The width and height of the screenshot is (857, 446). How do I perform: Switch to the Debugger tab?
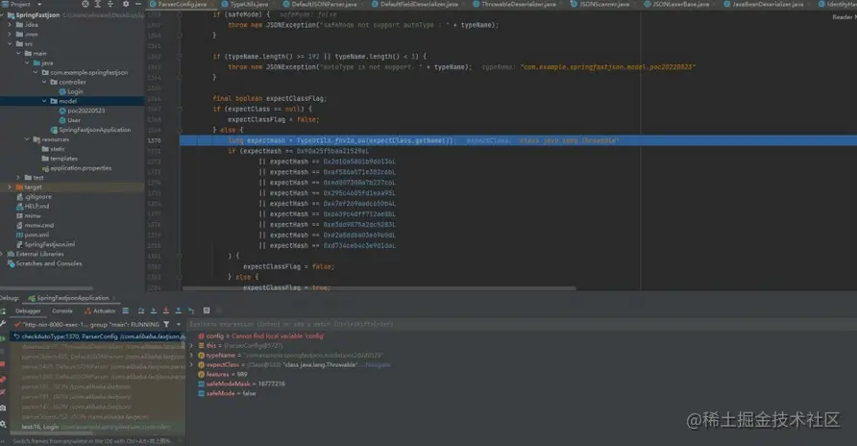pos(28,311)
